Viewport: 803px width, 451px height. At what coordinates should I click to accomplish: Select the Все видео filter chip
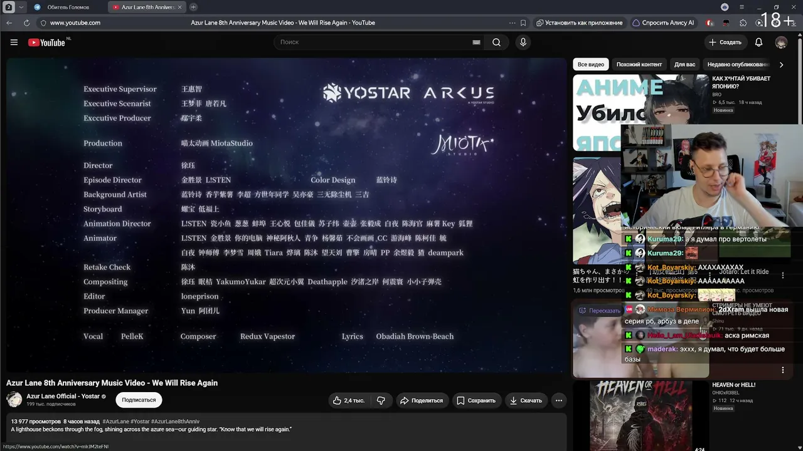pyautogui.click(x=591, y=65)
